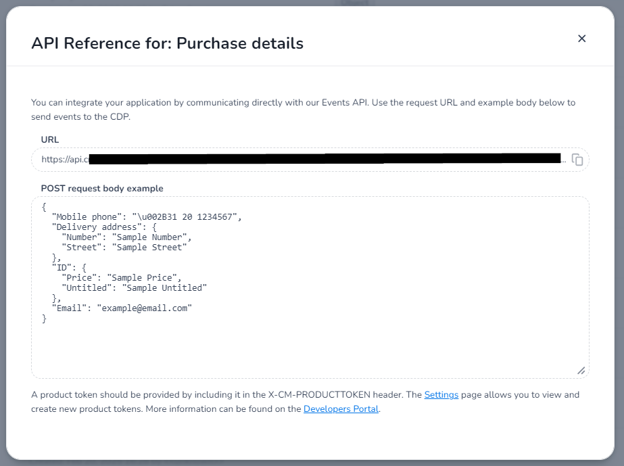Click the empty area inside request body textarea
The width and height of the screenshot is (624, 466).
[310, 346]
